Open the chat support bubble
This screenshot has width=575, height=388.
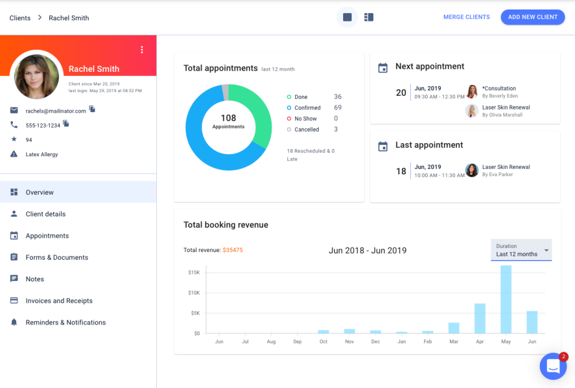click(553, 366)
